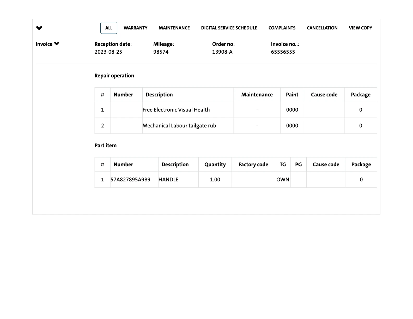Go to DIGITAL SERVICE SCHEDULE tab
Viewport: 413px width, 319px height.
pyautogui.click(x=229, y=28)
